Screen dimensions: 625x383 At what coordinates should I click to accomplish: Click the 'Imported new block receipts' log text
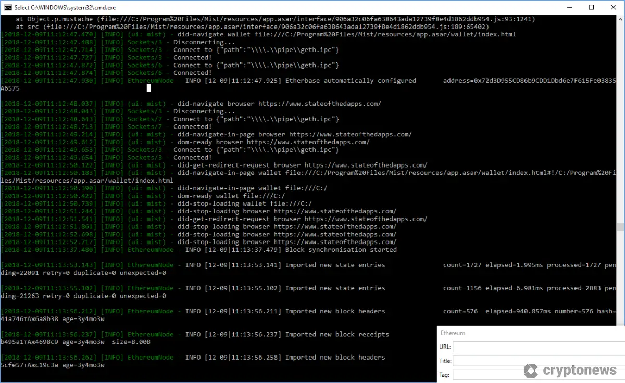337,334
